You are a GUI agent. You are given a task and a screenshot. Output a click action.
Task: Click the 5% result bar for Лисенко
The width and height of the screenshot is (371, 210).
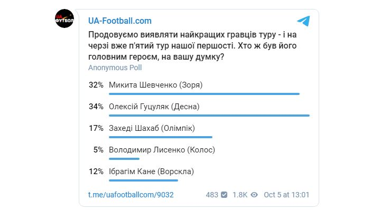[x=124, y=159]
